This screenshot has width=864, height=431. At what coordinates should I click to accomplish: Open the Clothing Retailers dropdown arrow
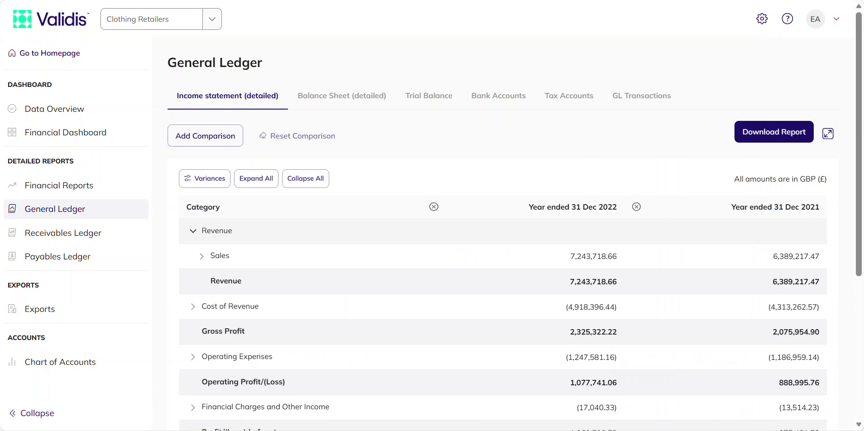tap(212, 19)
